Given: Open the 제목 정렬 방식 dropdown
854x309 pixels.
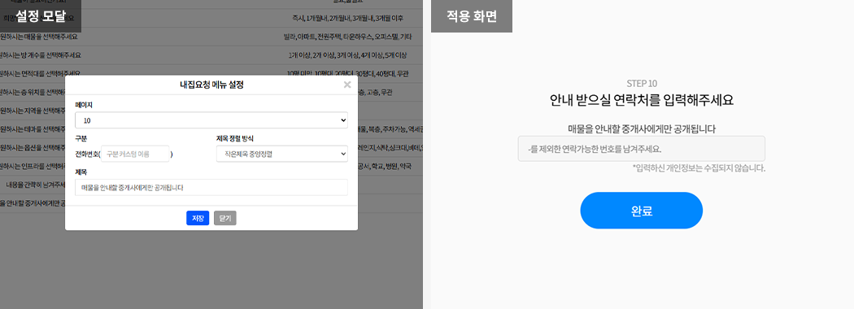Looking at the screenshot, I should [x=282, y=154].
